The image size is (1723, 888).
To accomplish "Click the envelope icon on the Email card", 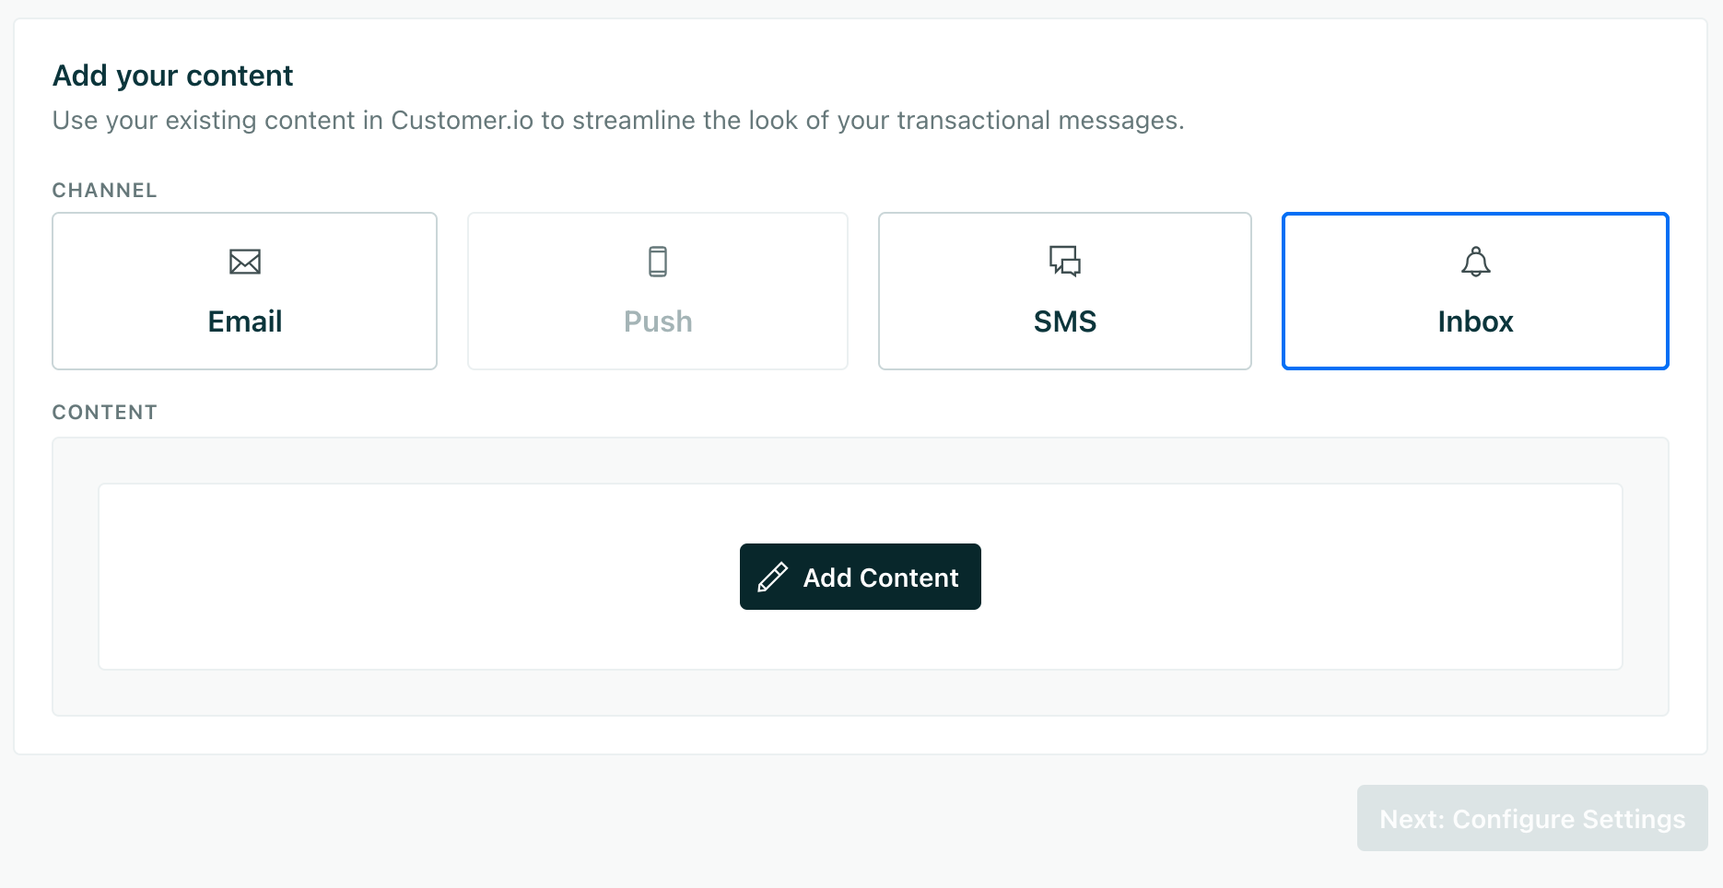I will (244, 262).
